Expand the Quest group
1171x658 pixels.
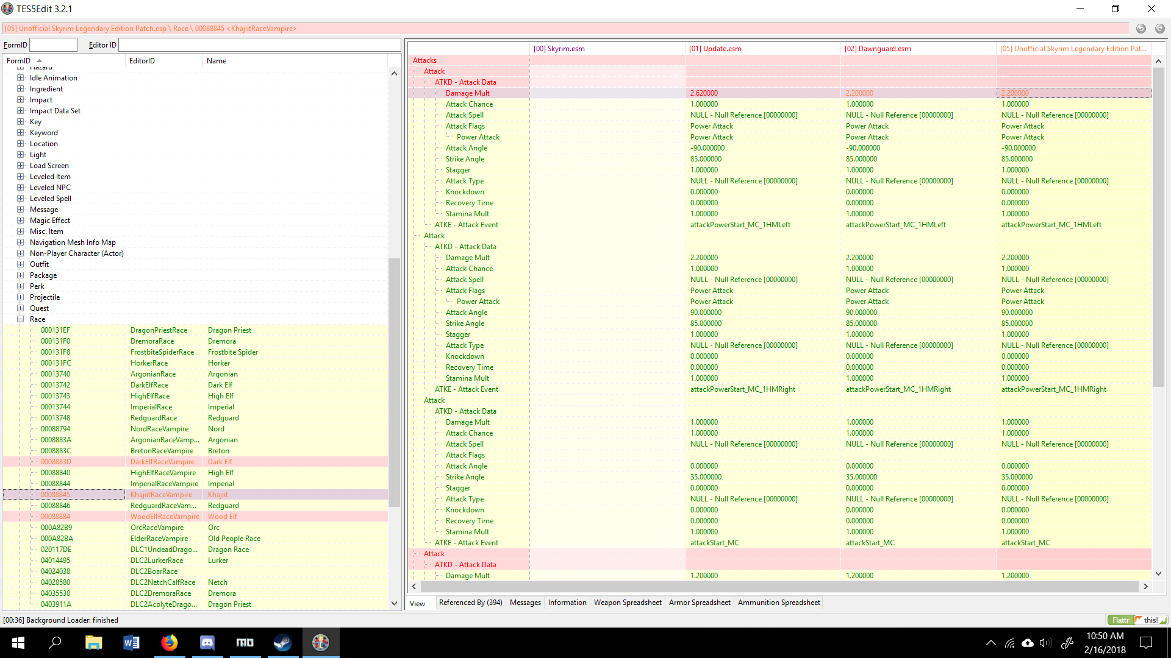click(21, 308)
